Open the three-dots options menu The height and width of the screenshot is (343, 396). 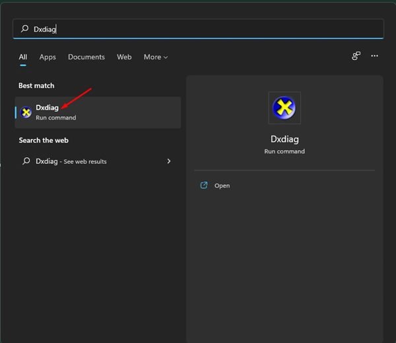coord(374,56)
